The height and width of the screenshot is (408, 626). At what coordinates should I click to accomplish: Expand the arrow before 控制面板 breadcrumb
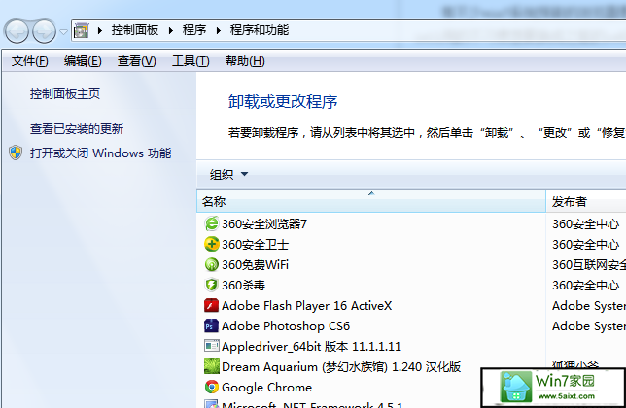tap(100, 30)
